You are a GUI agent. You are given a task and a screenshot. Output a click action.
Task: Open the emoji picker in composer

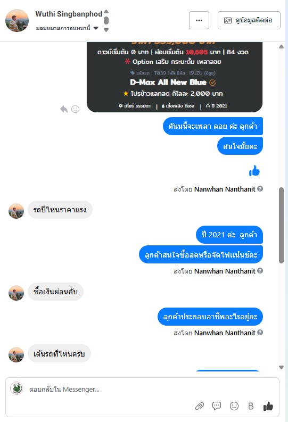(234, 406)
